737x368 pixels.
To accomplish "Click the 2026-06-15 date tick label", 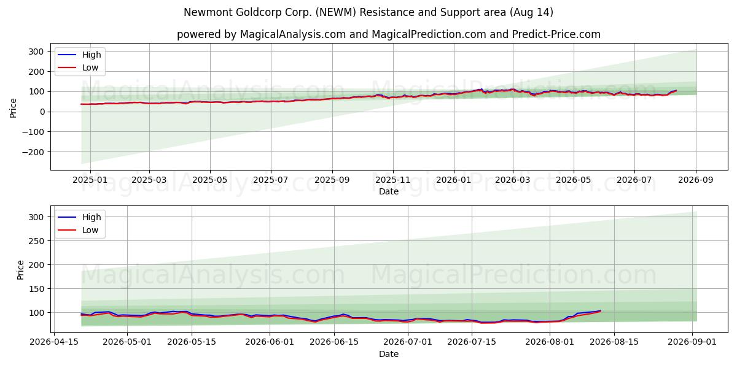I will 334,342.
